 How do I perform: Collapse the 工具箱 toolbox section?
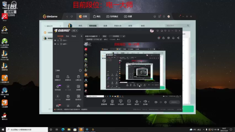(x=80, y=70)
